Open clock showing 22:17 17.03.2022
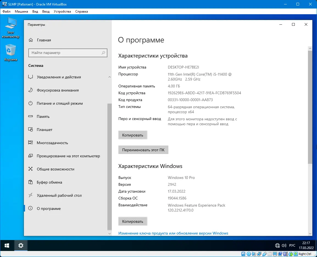Screen dimensions: 317x257 pyautogui.click(x=306, y=245)
